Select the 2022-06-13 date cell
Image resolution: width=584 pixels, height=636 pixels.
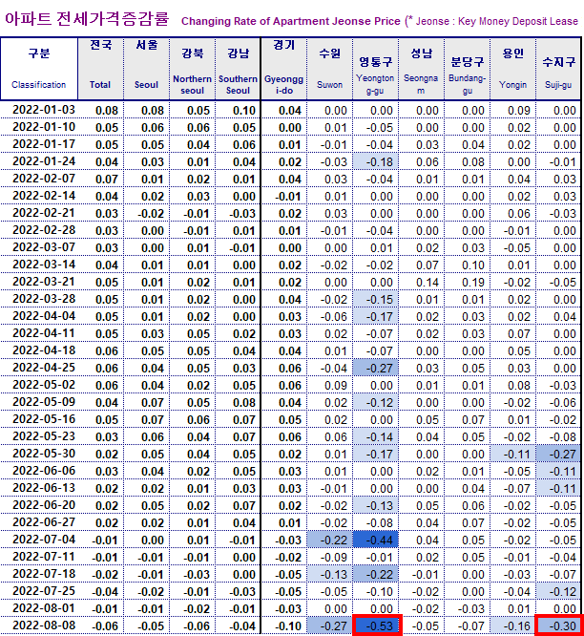44,488
